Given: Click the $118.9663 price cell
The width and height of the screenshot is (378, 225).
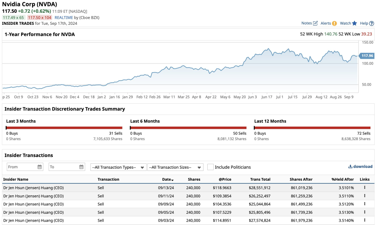Looking at the screenshot, I should point(222,188).
